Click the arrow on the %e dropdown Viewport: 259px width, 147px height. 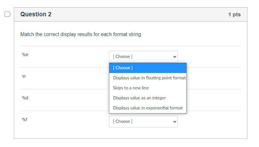174,57
